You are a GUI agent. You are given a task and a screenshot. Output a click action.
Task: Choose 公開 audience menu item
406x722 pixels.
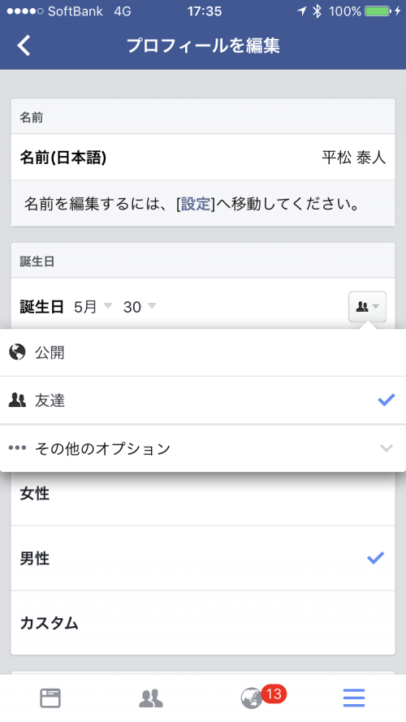pyautogui.click(x=203, y=352)
